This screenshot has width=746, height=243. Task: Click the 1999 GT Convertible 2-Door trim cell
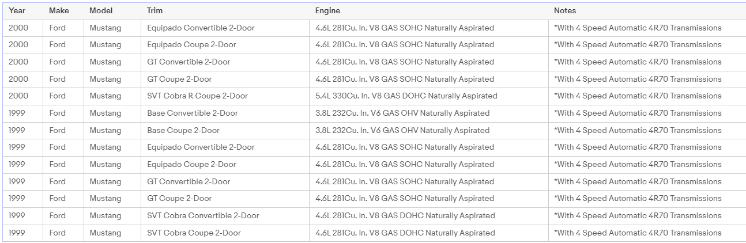(x=189, y=182)
